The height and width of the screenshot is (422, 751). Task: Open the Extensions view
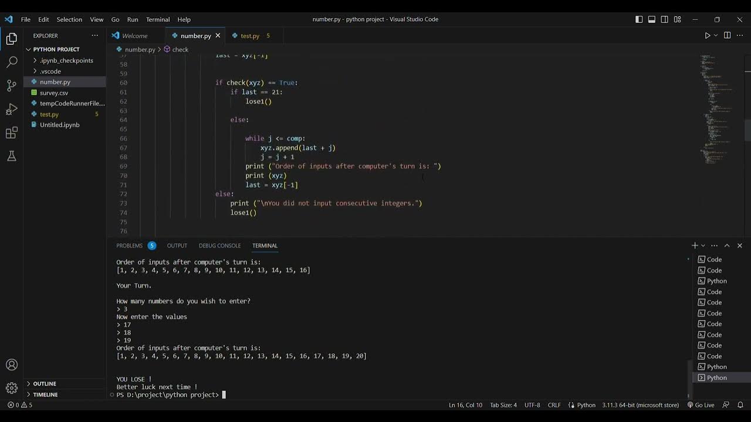(x=11, y=133)
